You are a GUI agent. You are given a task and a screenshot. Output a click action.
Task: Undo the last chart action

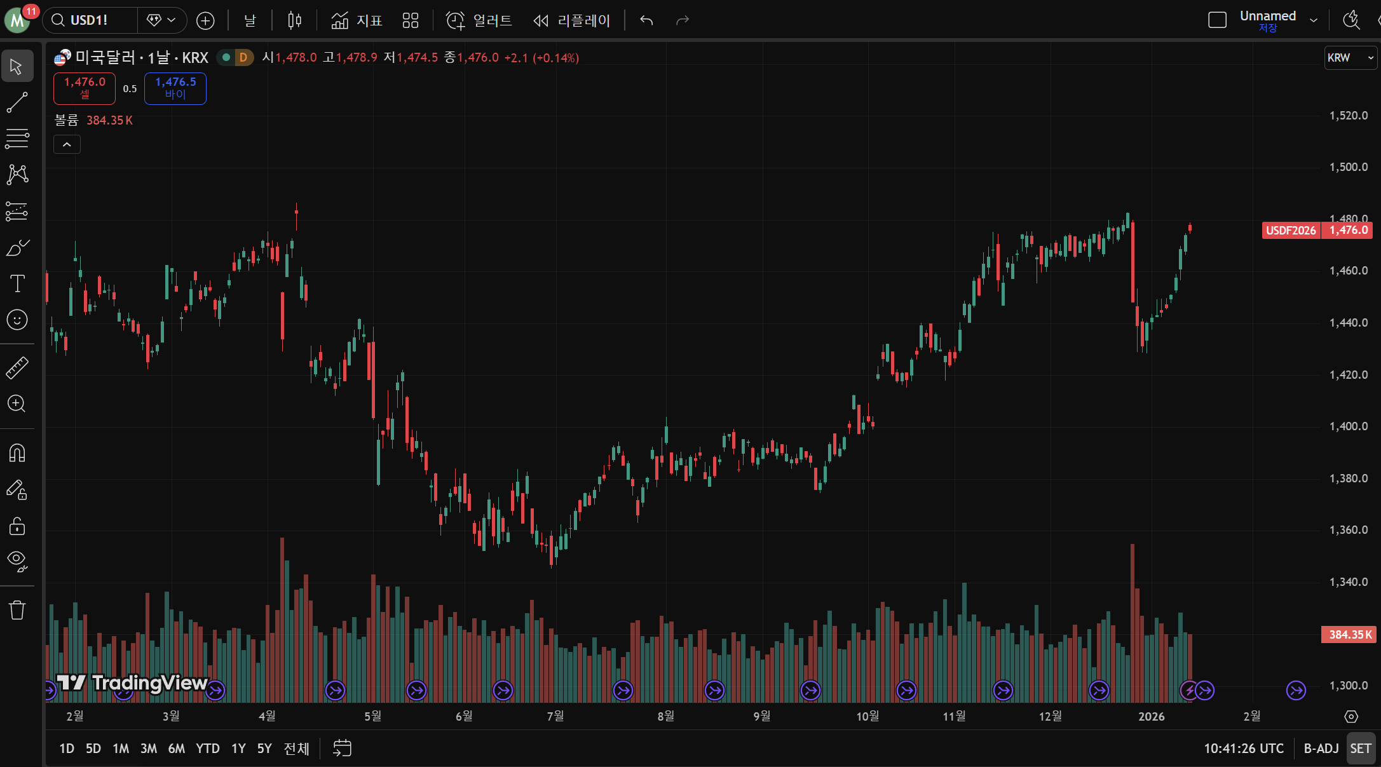[646, 20]
